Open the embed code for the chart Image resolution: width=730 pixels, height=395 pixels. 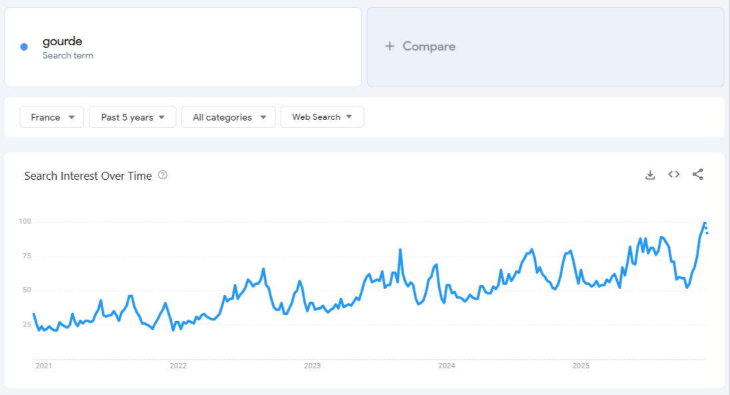673,174
